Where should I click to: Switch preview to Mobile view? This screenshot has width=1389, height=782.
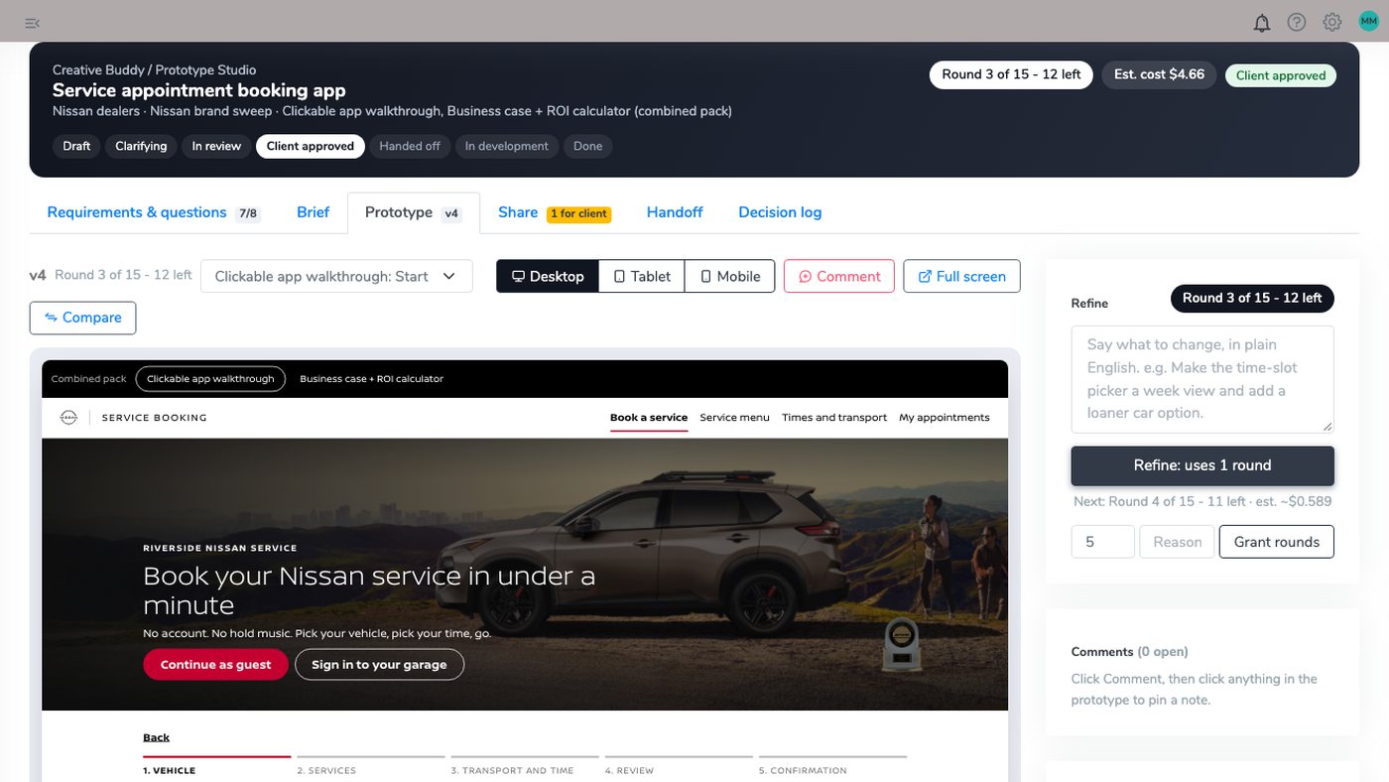(730, 276)
